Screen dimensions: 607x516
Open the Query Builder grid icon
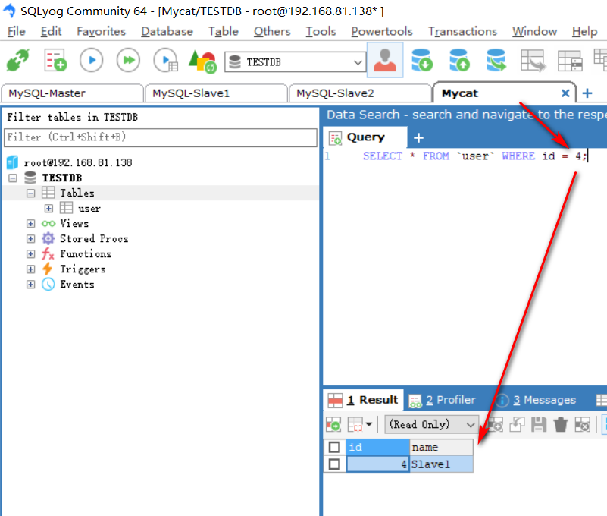click(570, 61)
